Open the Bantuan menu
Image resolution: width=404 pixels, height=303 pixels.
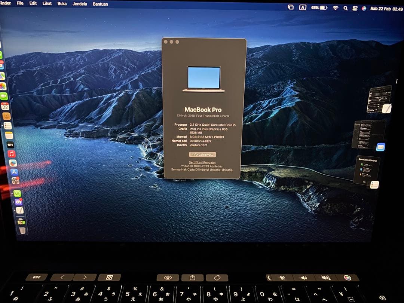coord(100,4)
